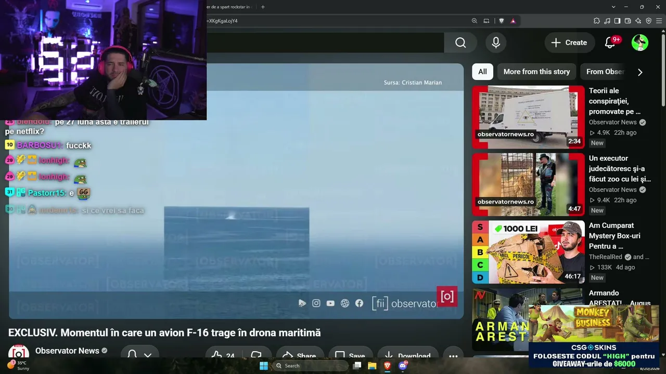This screenshot has width=666, height=374.
Task: Open the Armando ARESTAT video title
Action: coord(620,298)
